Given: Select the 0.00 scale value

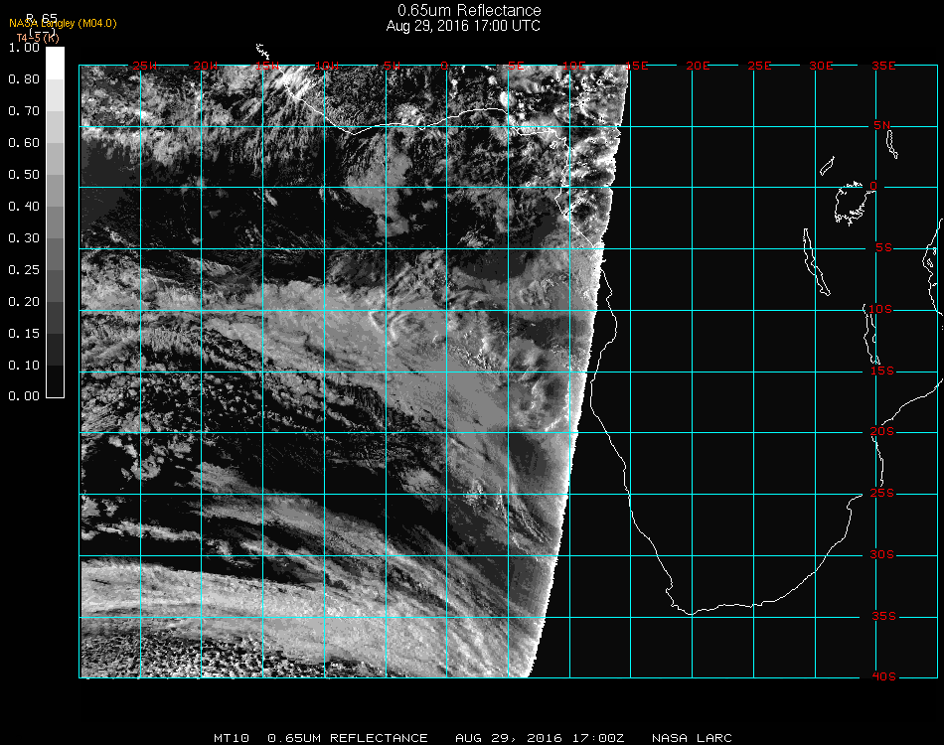Looking at the screenshot, I should coord(24,396).
